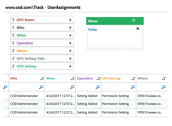The height and width of the screenshot is (126, 172).
Task: Open the Where column header filter icon
Action: [x=164, y=79]
